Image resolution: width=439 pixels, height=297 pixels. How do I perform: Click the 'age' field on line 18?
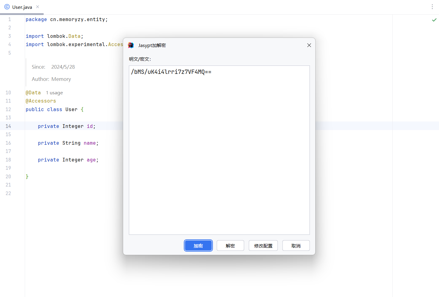(91, 160)
